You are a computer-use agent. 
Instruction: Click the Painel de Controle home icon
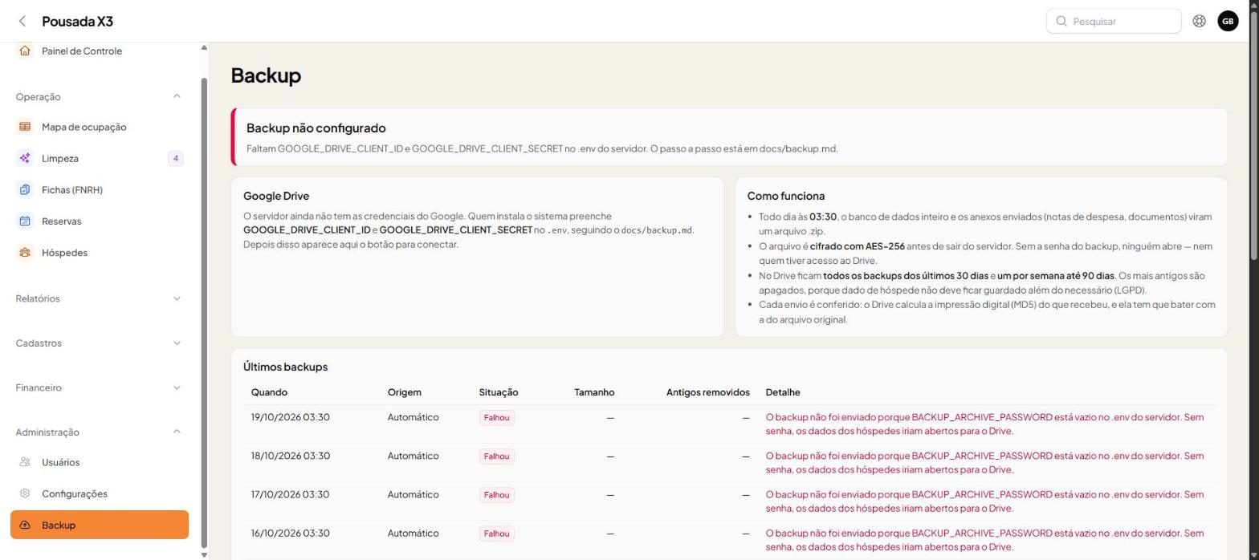25,51
